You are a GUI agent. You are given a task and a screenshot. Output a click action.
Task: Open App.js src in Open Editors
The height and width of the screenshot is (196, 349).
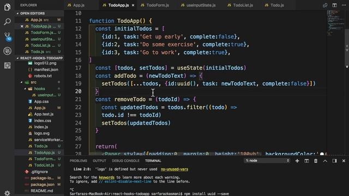tap(40, 20)
